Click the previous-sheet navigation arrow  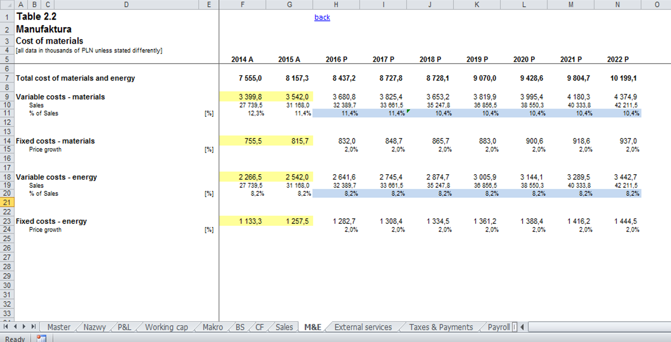click(14, 327)
